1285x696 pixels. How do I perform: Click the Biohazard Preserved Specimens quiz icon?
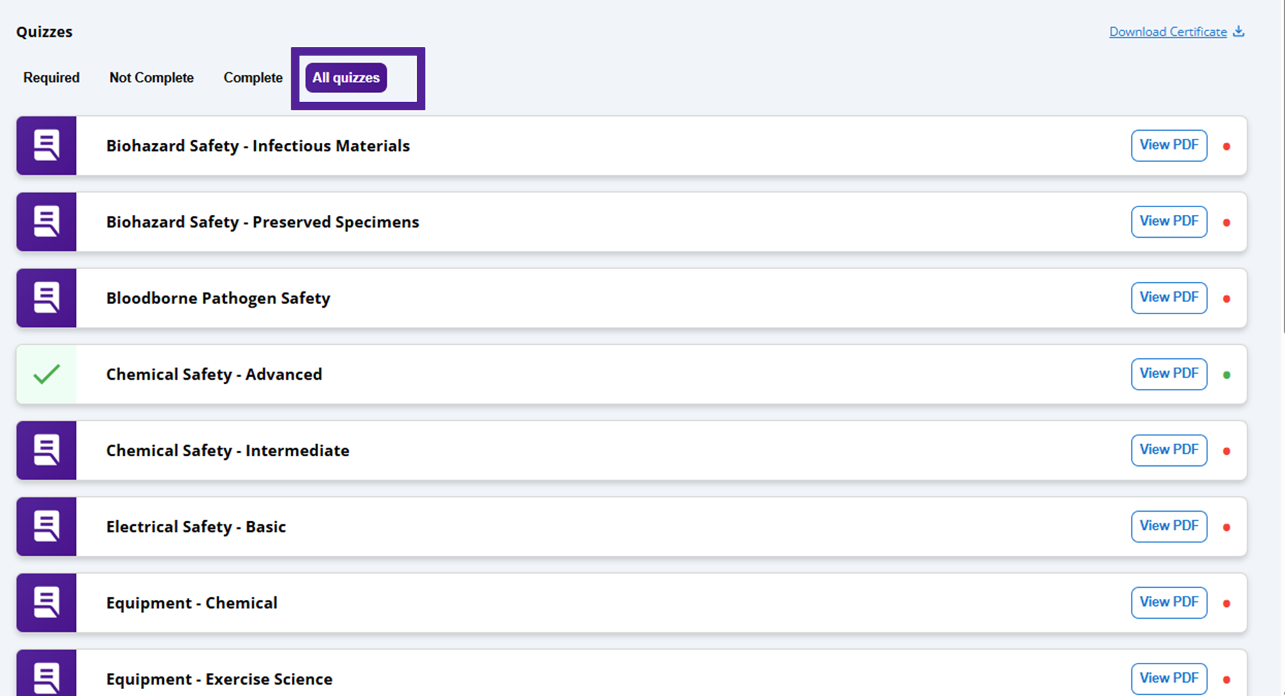point(47,222)
